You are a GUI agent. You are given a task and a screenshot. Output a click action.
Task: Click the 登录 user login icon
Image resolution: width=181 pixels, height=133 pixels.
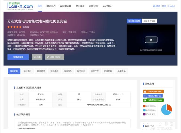154,6
